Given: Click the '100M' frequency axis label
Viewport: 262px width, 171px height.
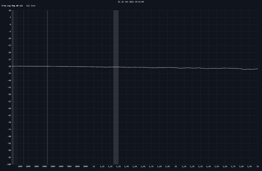Looking at the screenshot, I should pos(20,166).
